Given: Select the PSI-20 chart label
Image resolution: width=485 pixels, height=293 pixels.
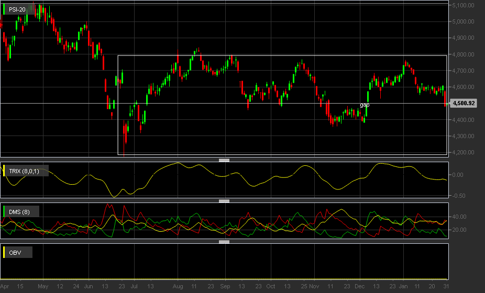Looking at the screenshot, I should [17, 9].
